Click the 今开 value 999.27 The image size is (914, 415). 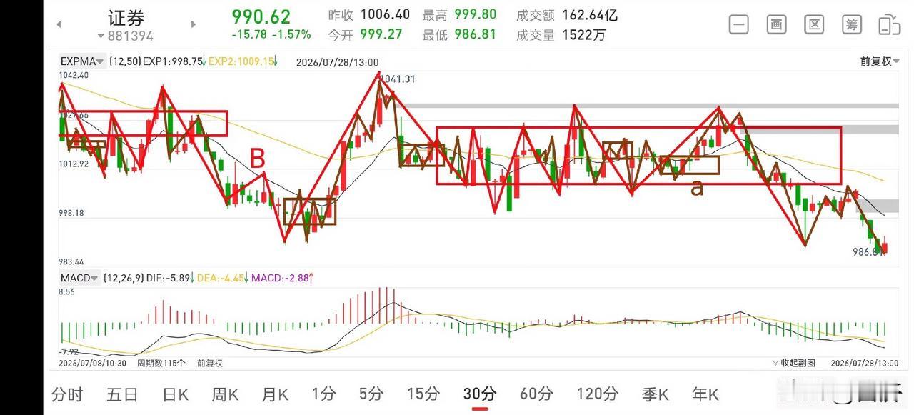click(381, 34)
